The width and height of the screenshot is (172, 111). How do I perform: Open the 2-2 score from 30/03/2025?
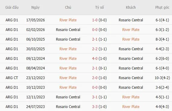click(95, 49)
